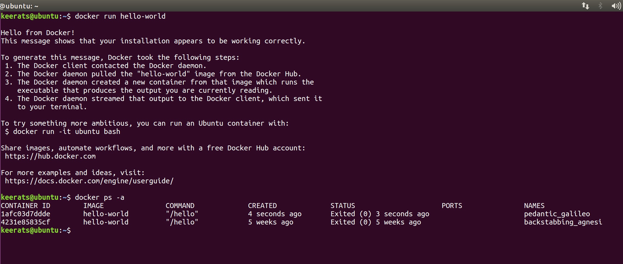Click container ID 1afc03d7ddde

point(26,214)
